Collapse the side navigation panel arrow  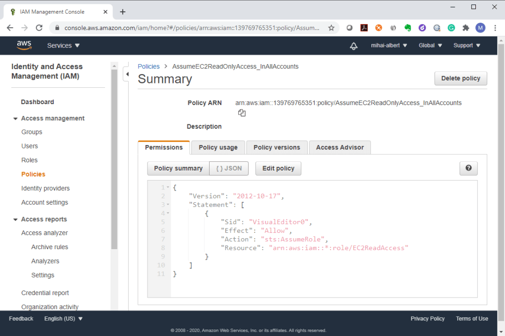(127, 74)
